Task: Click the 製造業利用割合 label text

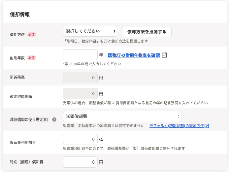Action: [x=23, y=142]
